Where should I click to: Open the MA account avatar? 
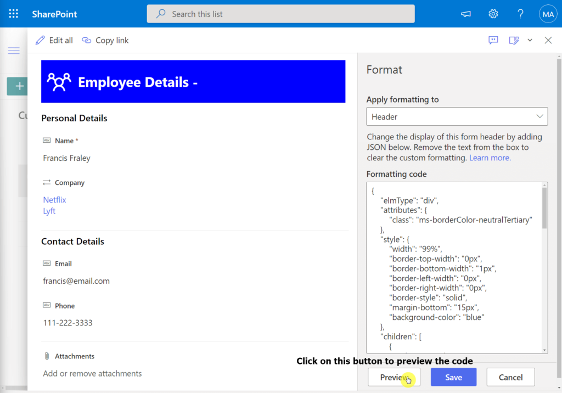click(548, 14)
